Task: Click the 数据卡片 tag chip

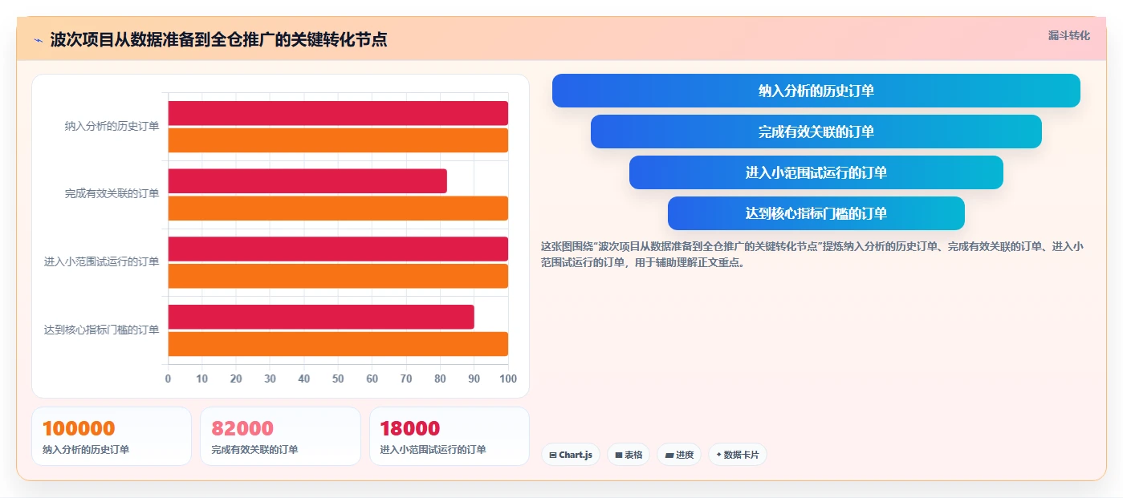Action: coord(737,455)
